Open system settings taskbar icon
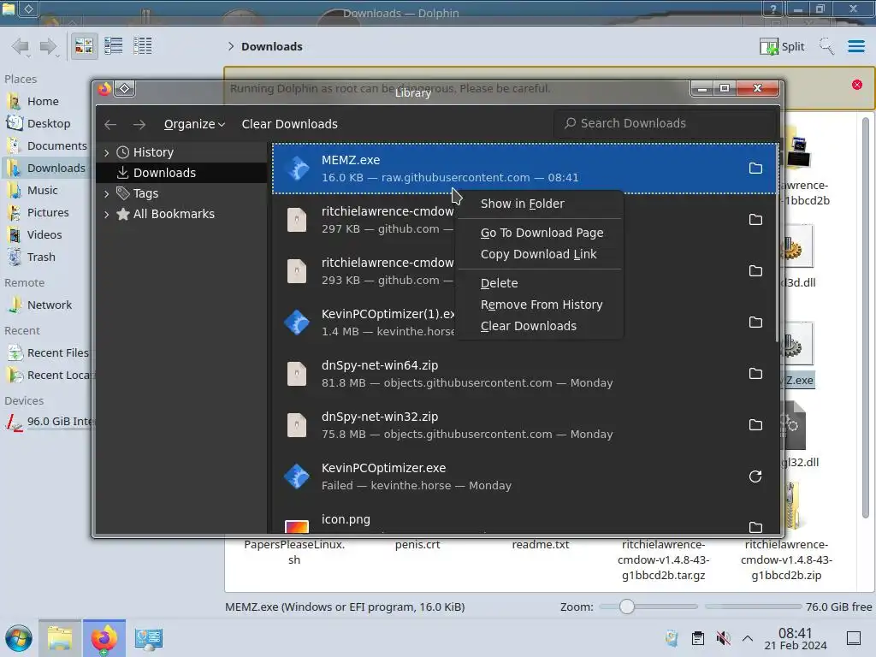This screenshot has width=876, height=657. point(149,638)
